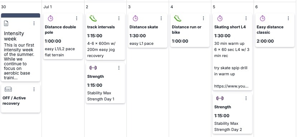Click the stopwatch icon on Easy distance classic
The width and height of the screenshot is (298, 137).
(263, 18)
